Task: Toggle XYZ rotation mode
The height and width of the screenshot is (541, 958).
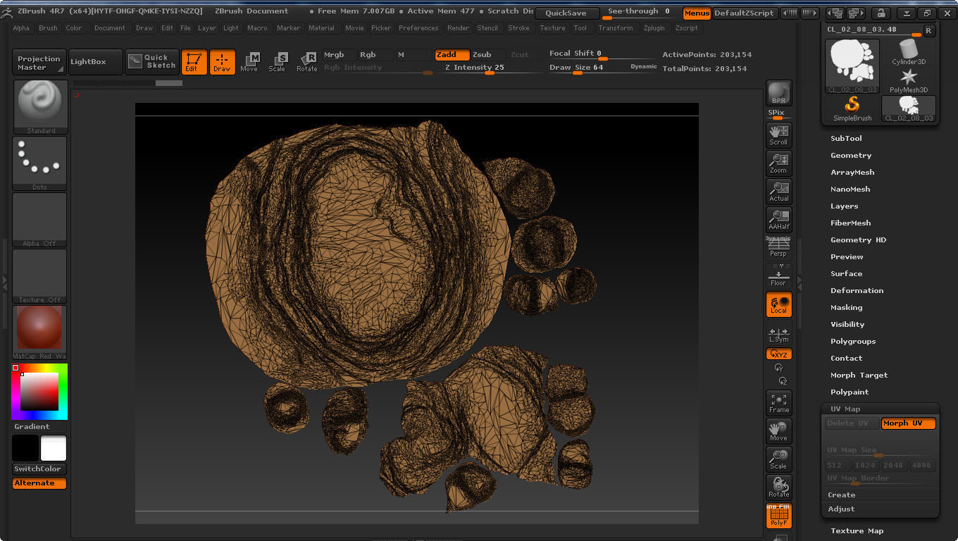Action: (x=778, y=354)
